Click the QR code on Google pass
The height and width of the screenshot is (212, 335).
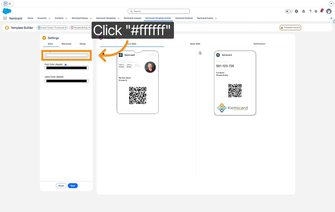click(235, 91)
